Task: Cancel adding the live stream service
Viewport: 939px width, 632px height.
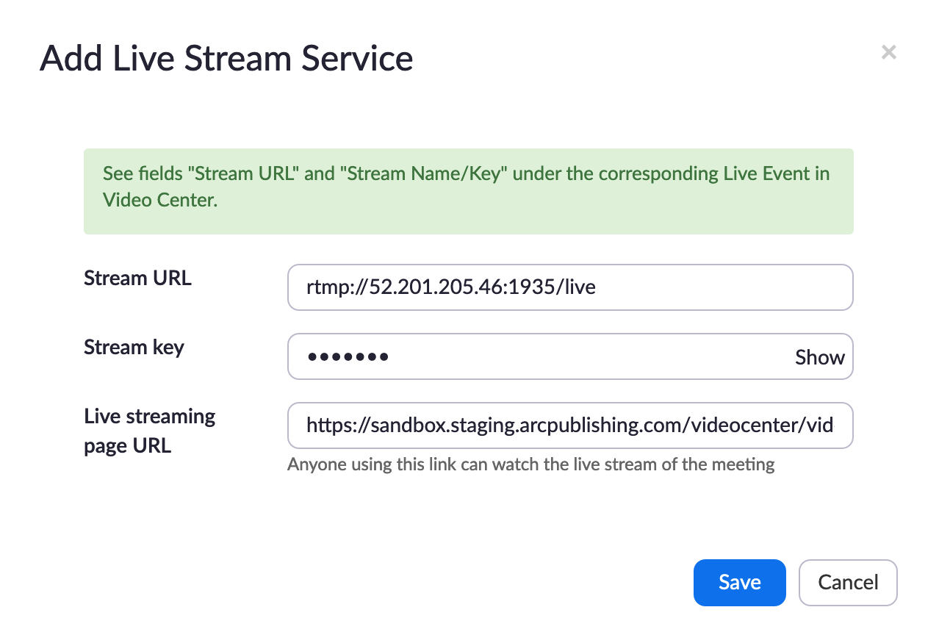Action: pyautogui.click(x=847, y=583)
